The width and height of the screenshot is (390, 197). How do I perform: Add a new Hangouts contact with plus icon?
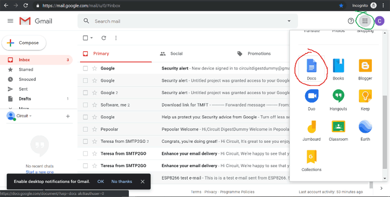pos(68,116)
